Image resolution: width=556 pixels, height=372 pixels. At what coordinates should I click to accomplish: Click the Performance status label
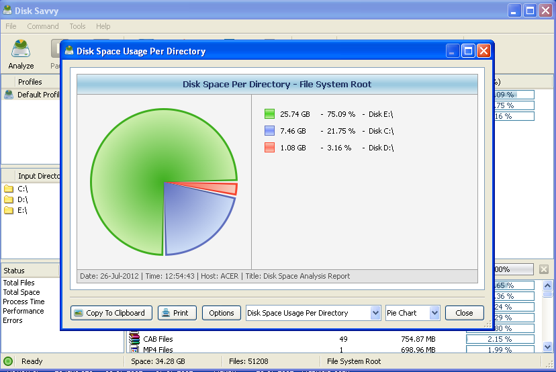[24, 311]
